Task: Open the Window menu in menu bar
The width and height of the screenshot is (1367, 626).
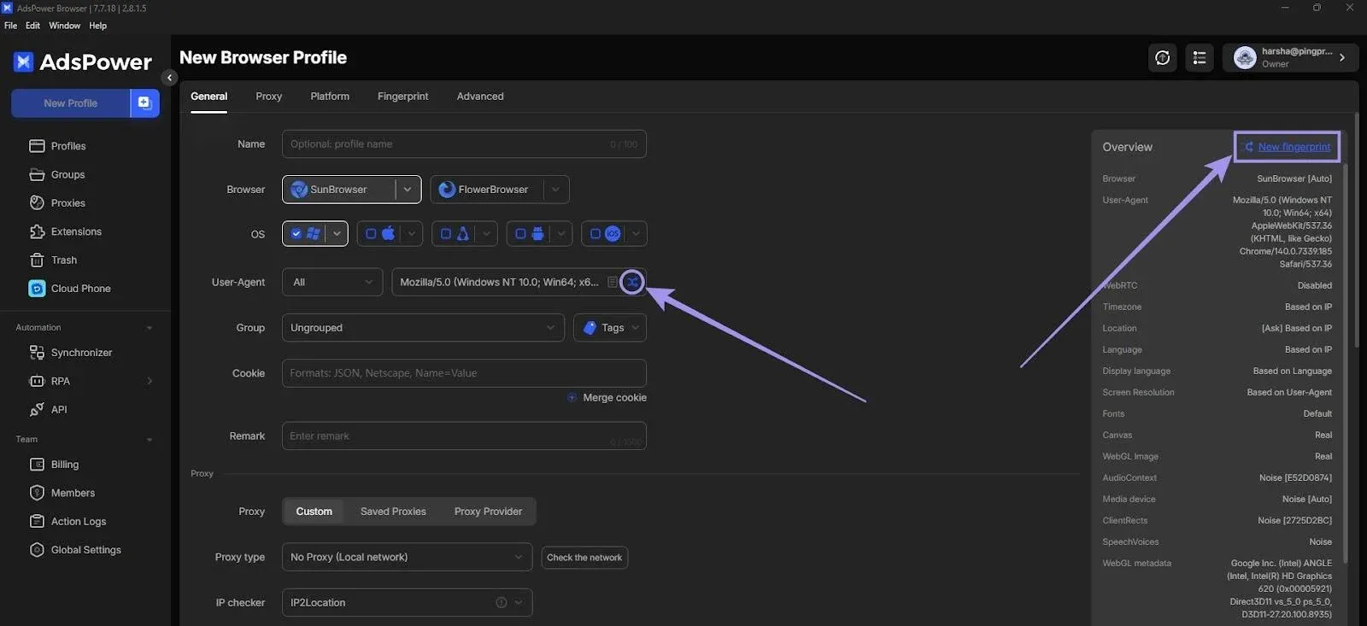Action: coord(64,26)
